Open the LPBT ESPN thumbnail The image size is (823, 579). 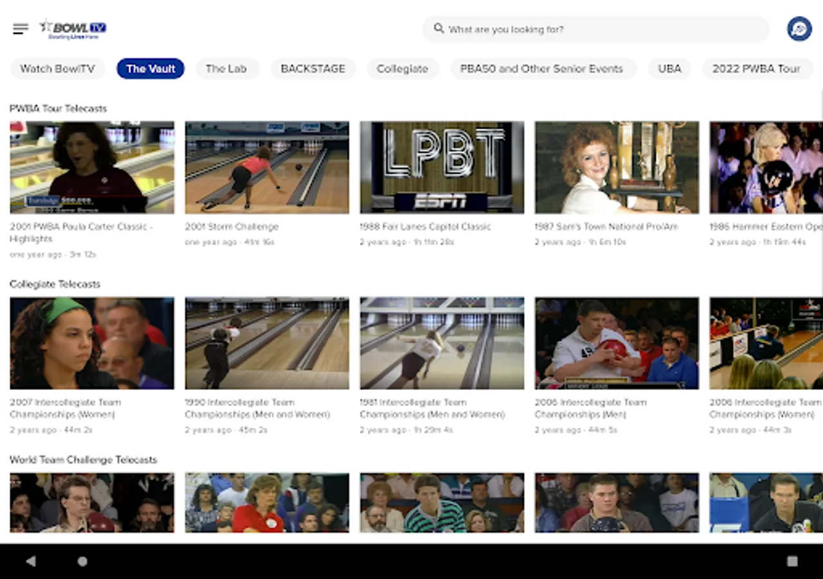[442, 167]
